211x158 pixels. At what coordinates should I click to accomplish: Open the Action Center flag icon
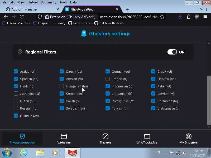tap(171, 153)
